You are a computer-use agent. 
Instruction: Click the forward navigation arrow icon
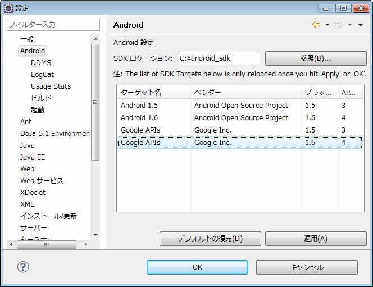coord(339,25)
